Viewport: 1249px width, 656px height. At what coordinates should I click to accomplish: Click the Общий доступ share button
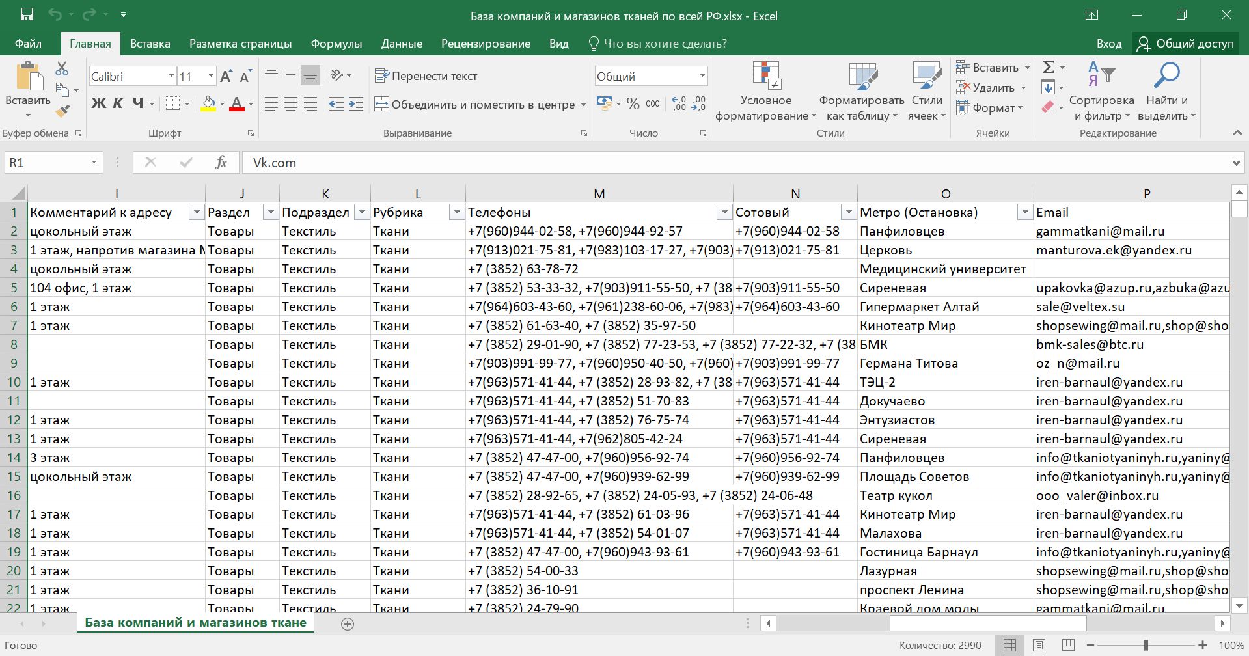click(1185, 44)
